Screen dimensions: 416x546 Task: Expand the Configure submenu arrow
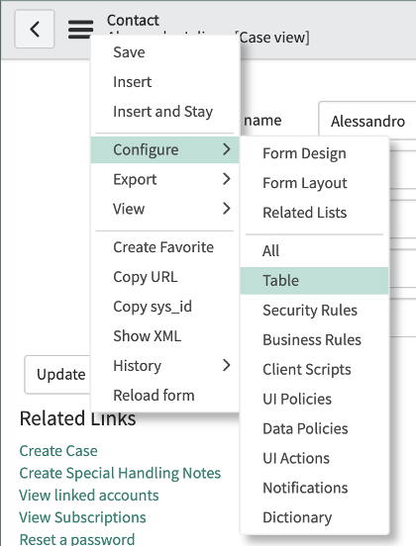227,149
